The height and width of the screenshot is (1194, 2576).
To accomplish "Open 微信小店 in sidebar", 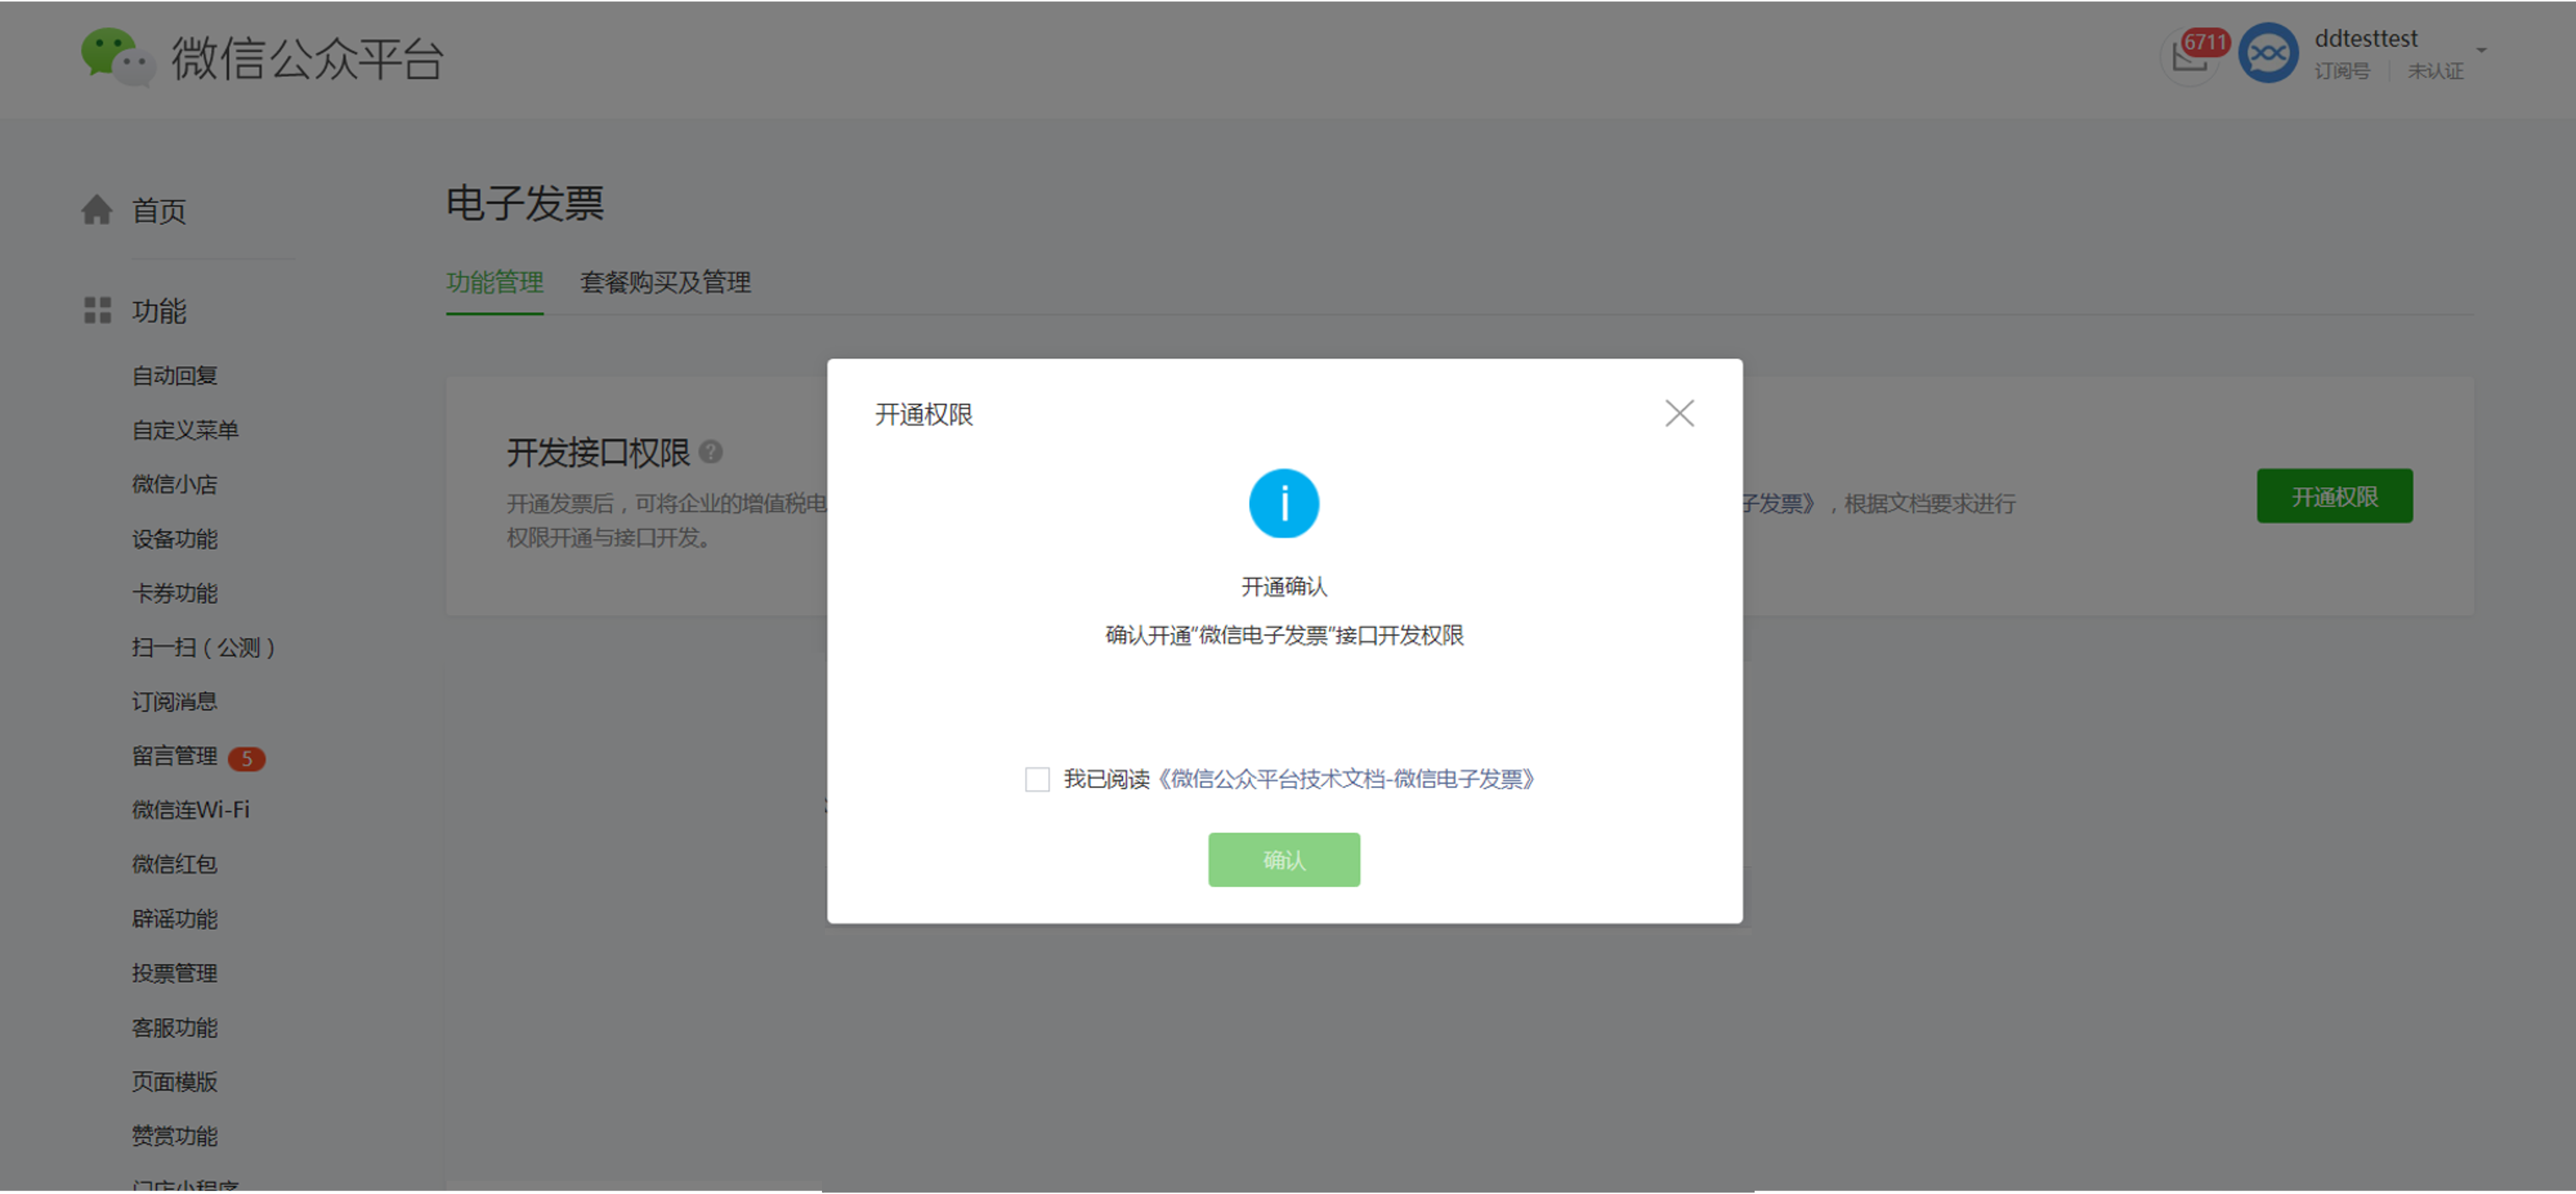I will 175,484.
